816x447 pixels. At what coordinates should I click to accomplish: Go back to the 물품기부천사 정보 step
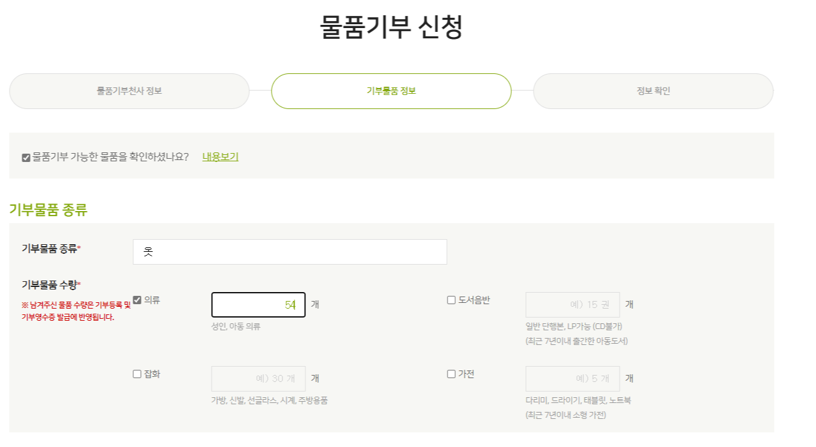click(129, 91)
